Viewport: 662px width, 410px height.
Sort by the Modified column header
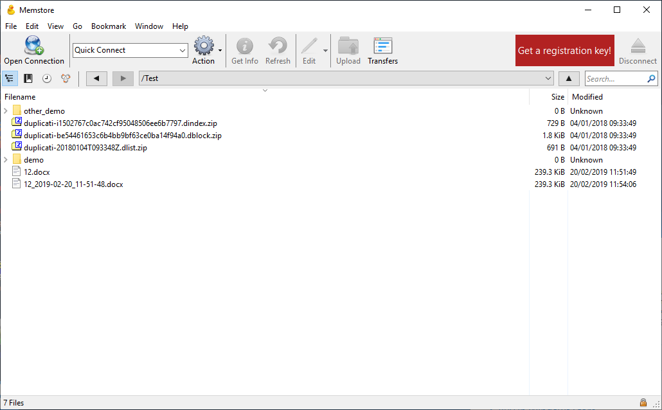pyautogui.click(x=587, y=96)
